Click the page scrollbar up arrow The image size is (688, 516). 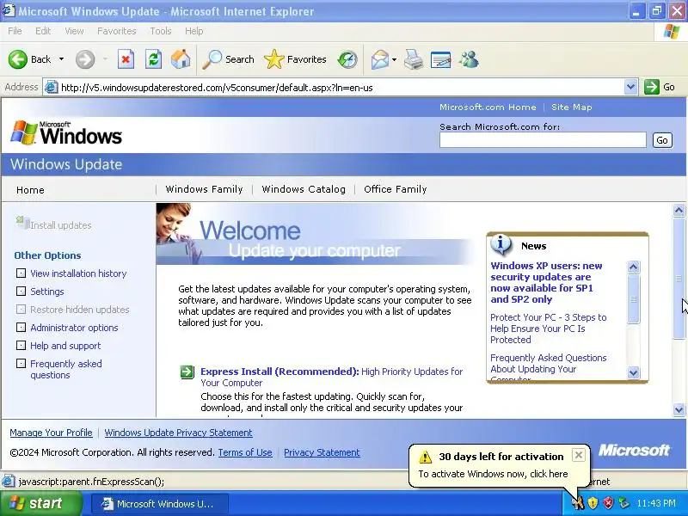(679, 210)
